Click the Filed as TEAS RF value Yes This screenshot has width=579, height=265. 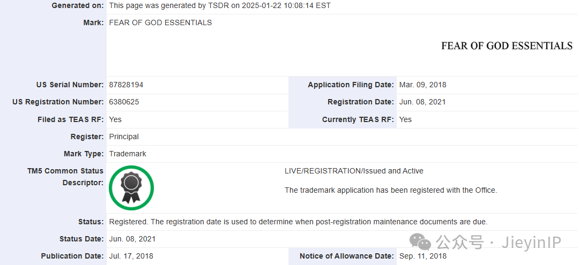(115, 119)
